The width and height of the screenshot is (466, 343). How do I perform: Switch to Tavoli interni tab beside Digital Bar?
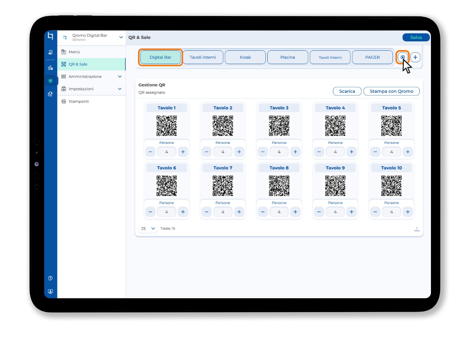point(203,57)
